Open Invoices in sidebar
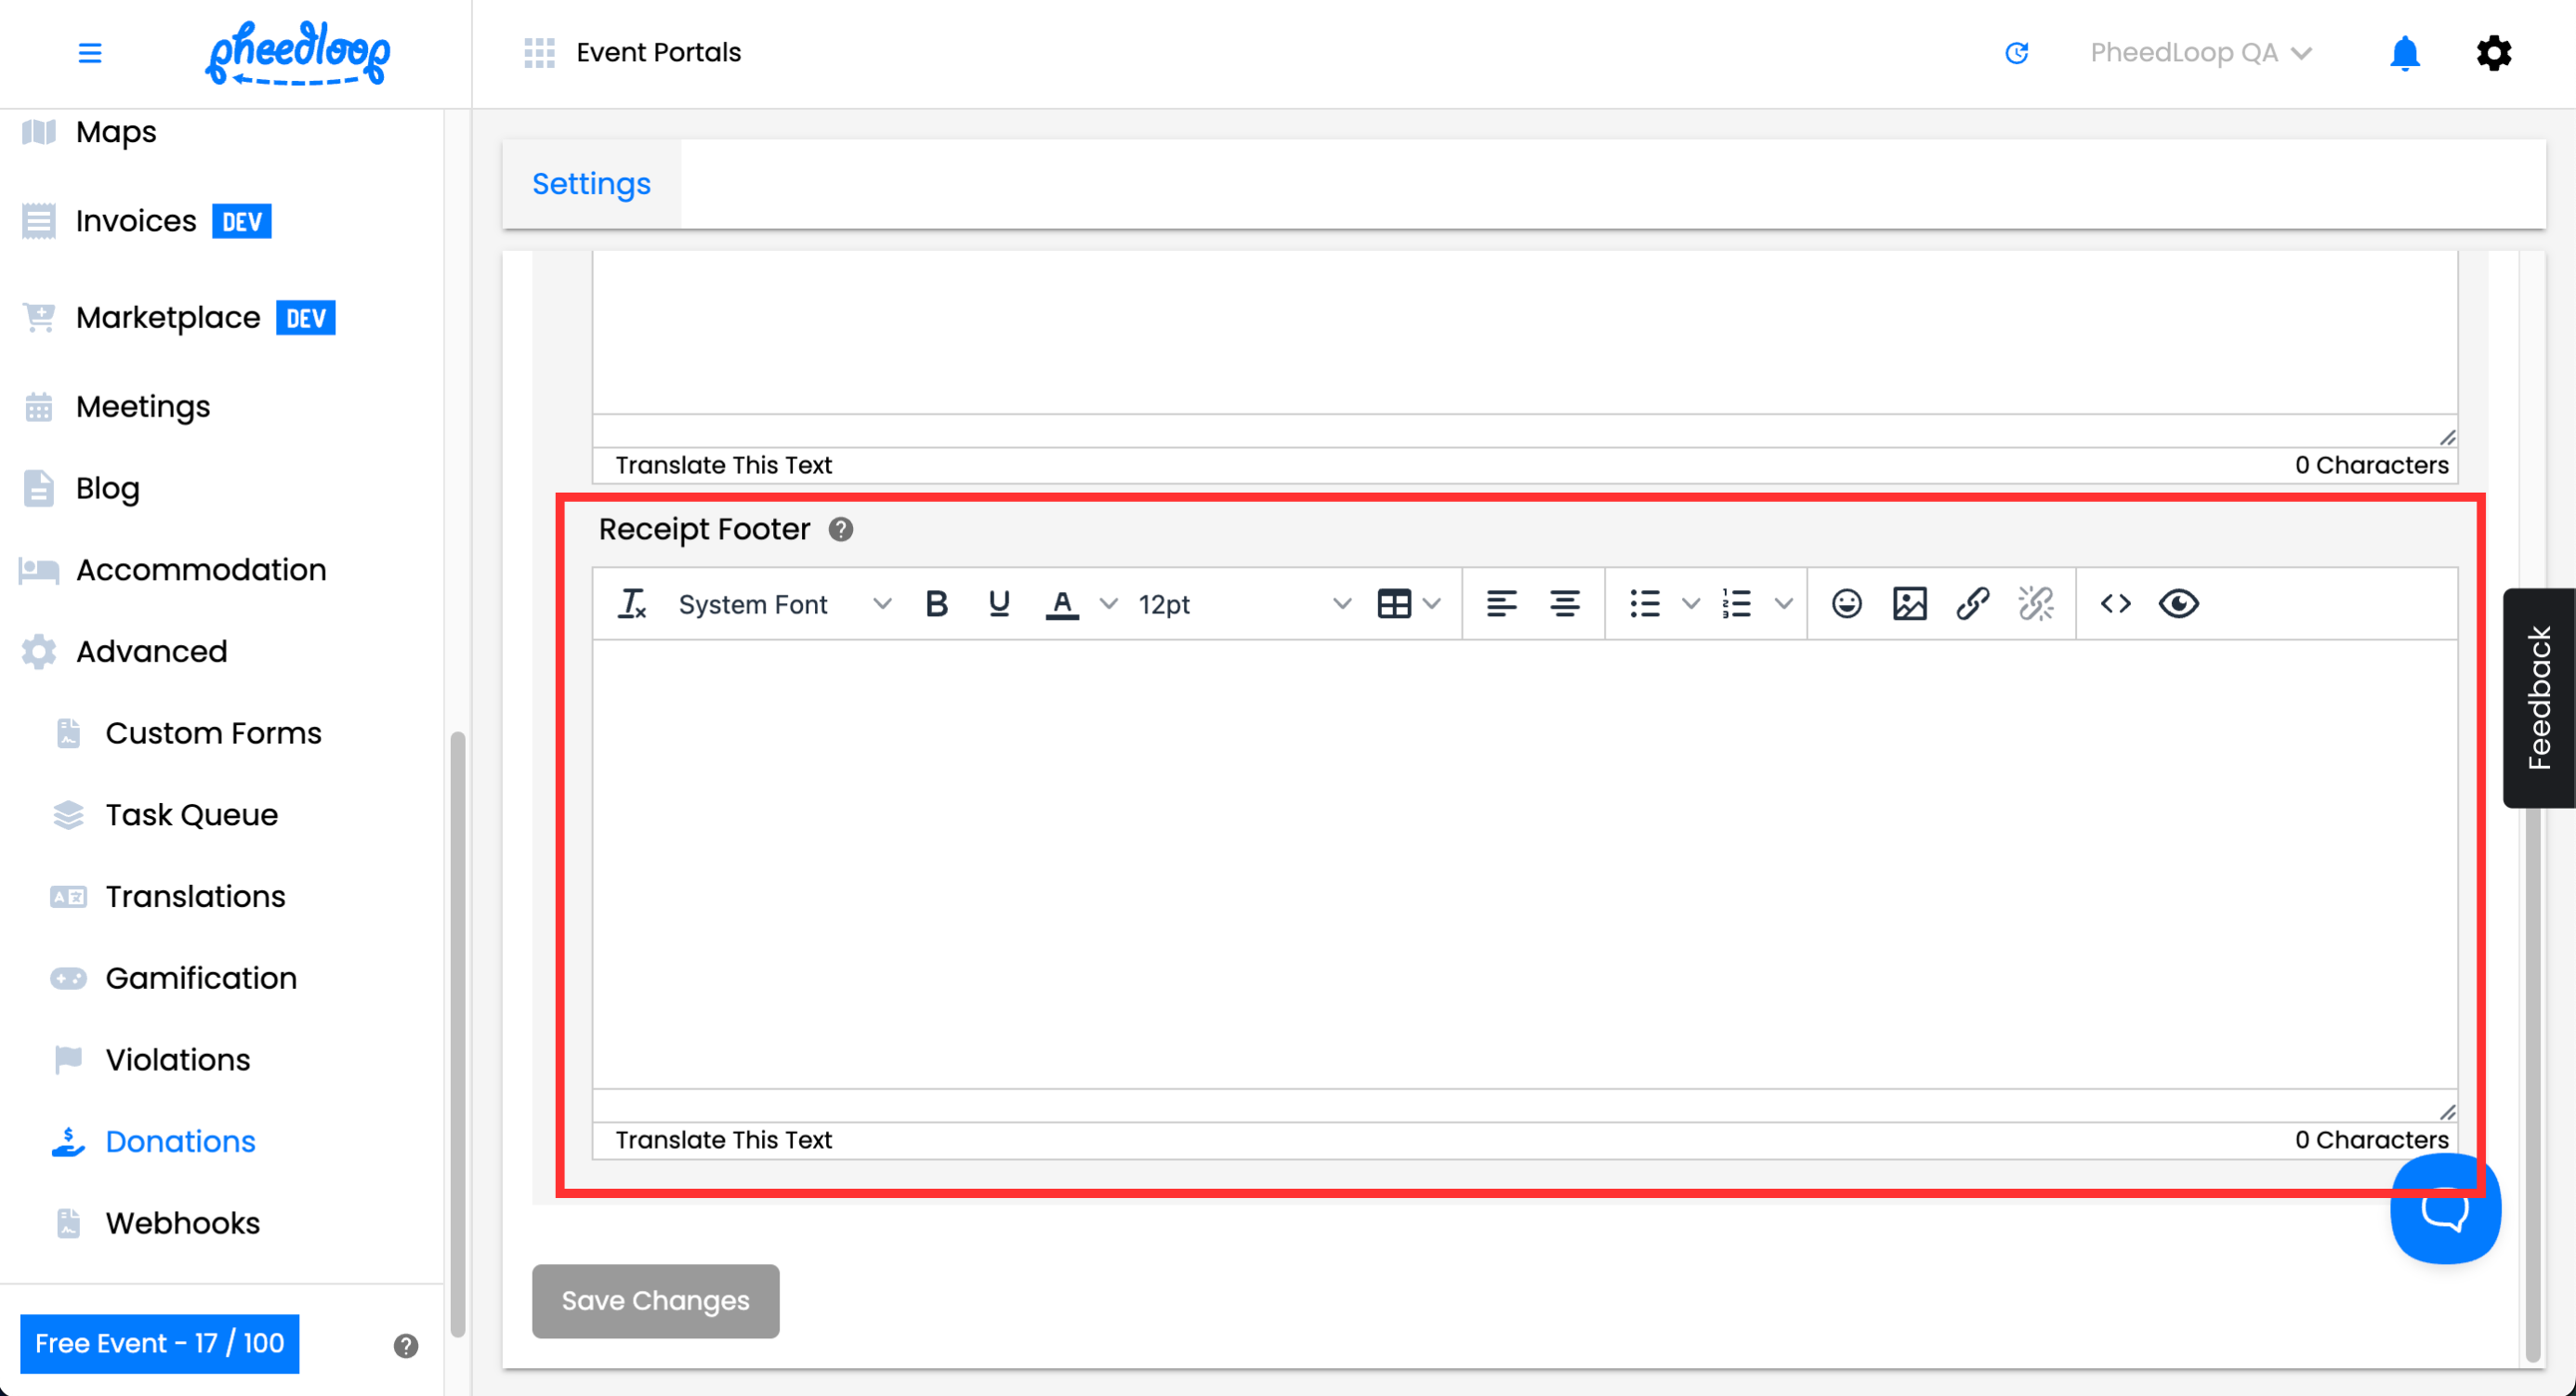 [136, 221]
